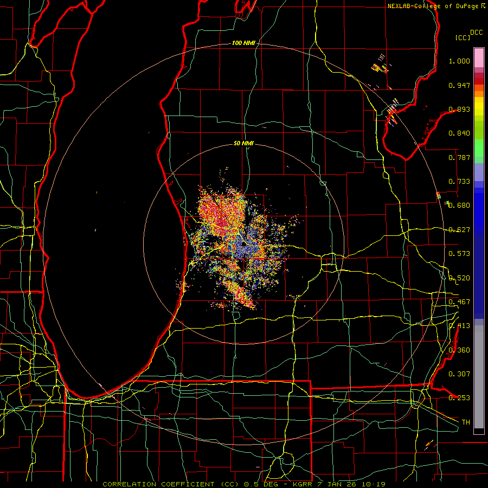
Task: Click the 100 NMI range ring label
Action: point(243,43)
